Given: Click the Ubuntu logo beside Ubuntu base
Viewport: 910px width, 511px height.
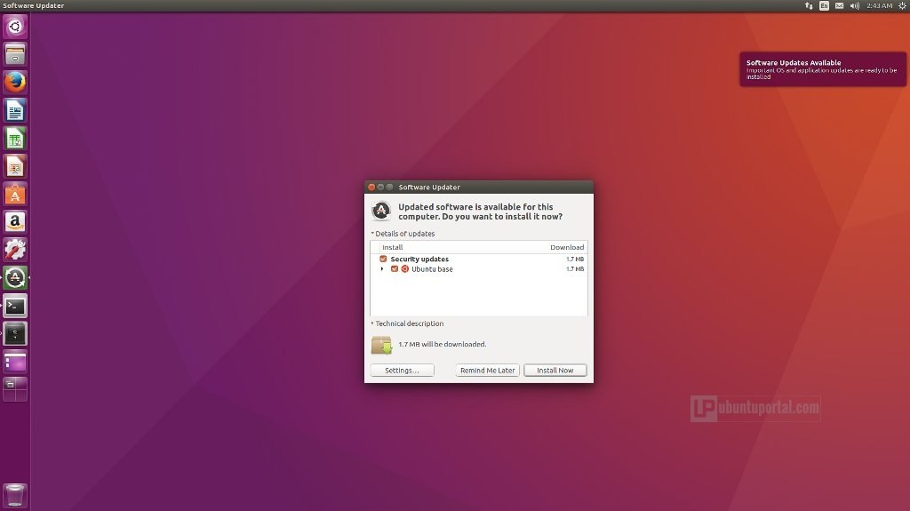Looking at the screenshot, I should click(405, 269).
